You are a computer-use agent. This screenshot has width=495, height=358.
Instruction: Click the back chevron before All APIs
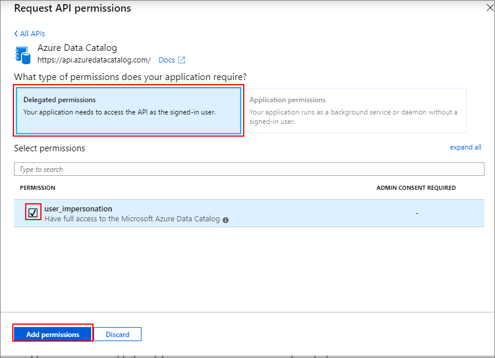click(x=15, y=33)
